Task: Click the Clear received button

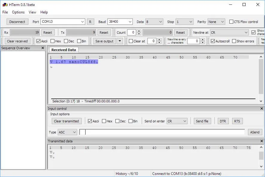Action: point(17,41)
